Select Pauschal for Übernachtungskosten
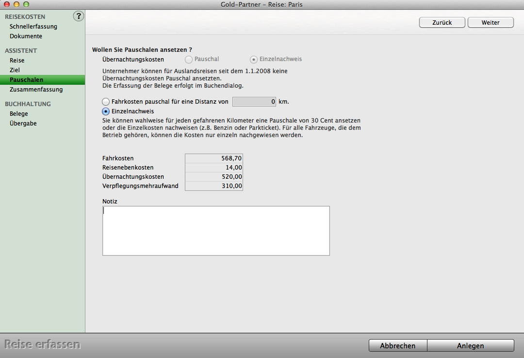Viewport: 524px width, 358px height. point(189,59)
